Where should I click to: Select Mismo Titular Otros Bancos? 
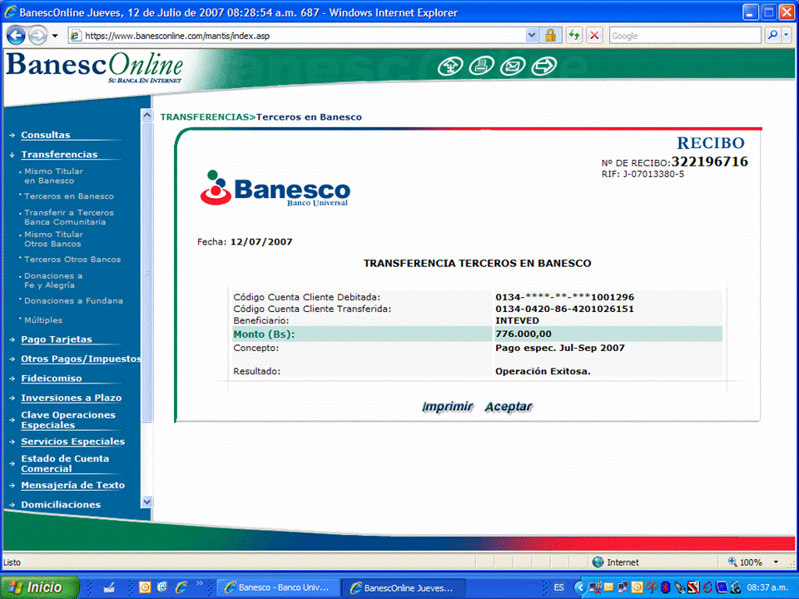point(53,239)
